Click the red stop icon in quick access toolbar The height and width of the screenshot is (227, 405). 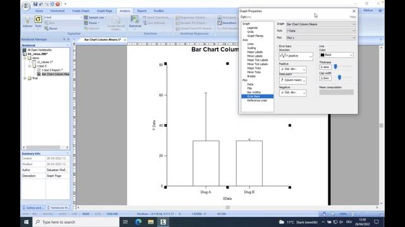click(x=58, y=4)
